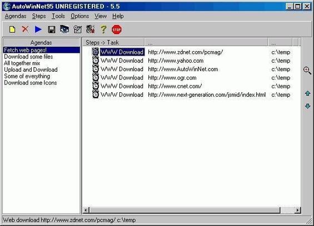314x226 pixels.
Task: Select WWW Download task for next-generation
Action: pos(122,94)
